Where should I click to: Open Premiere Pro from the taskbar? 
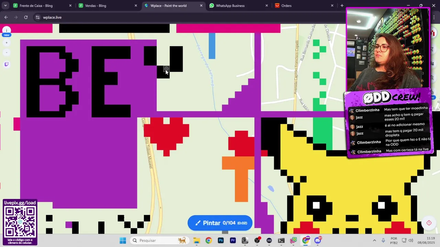click(233, 240)
